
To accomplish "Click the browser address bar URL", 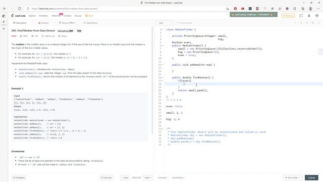I will coord(65,9).
